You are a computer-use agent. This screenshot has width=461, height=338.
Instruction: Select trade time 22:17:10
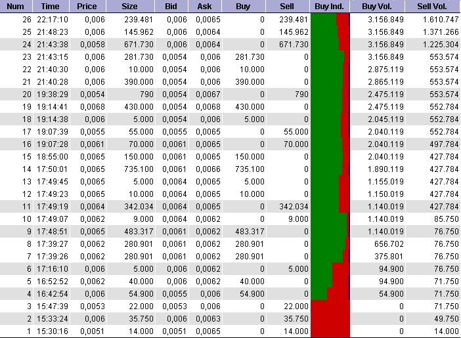point(53,20)
